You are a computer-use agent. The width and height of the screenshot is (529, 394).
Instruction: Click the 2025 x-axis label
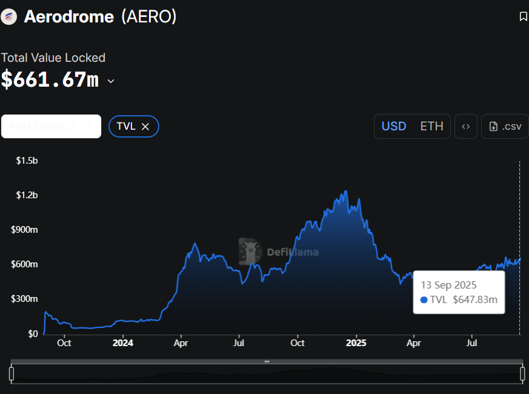(x=356, y=343)
